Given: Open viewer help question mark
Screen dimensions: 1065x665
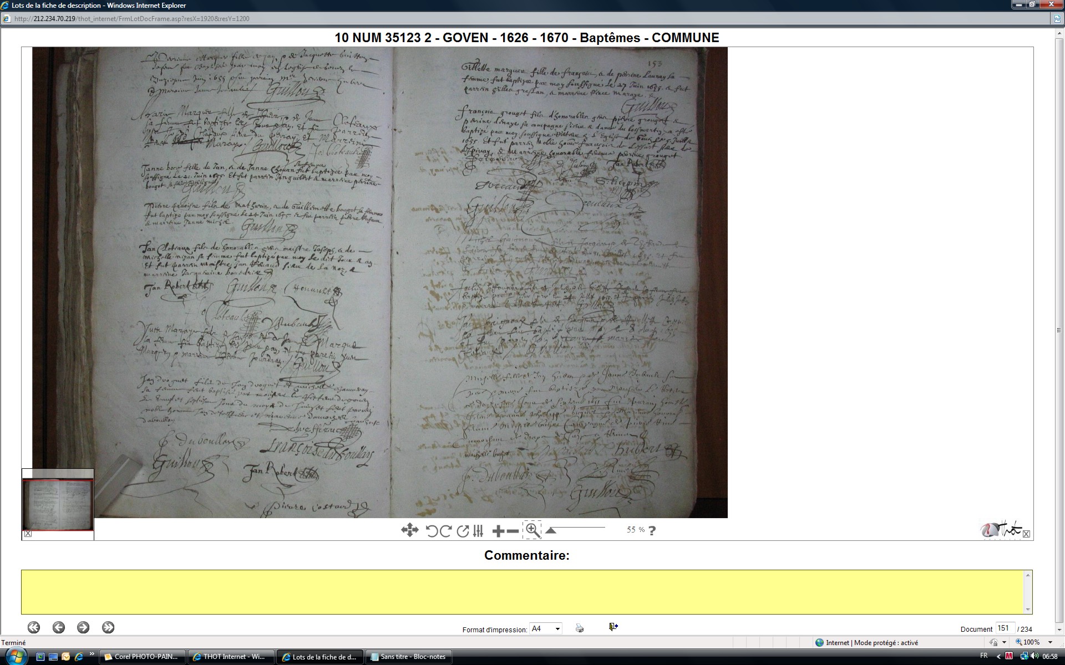Looking at the screenshot, I should [x=652, y=530].
